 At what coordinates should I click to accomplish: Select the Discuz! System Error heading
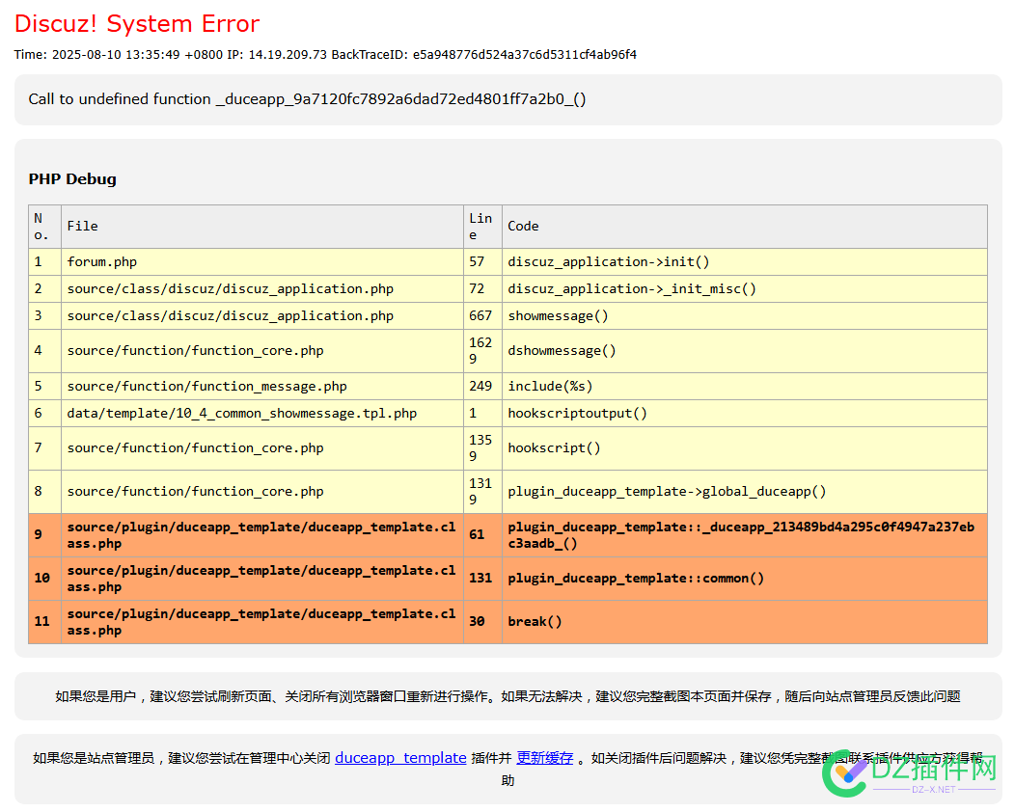[x=137, y=24]
